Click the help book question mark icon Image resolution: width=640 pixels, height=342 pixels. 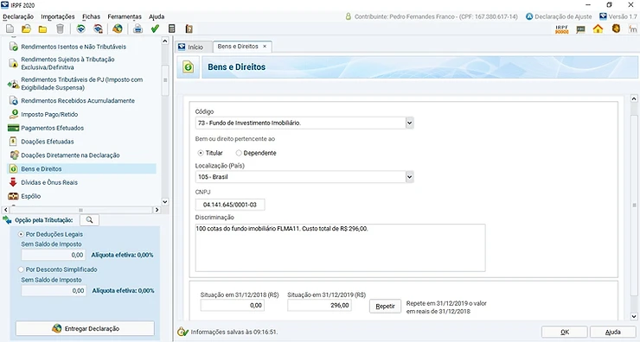189,29
